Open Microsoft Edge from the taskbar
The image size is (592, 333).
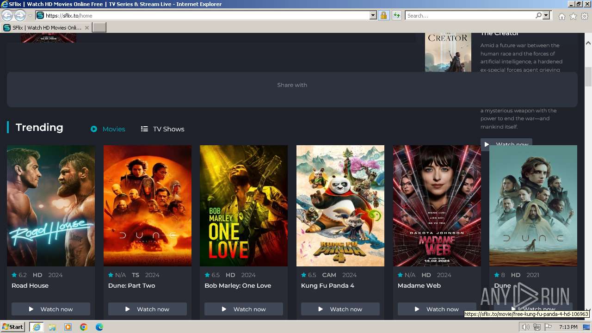tap(99, 327)
